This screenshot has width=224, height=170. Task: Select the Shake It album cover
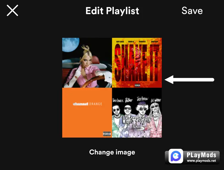click(137, 63)
